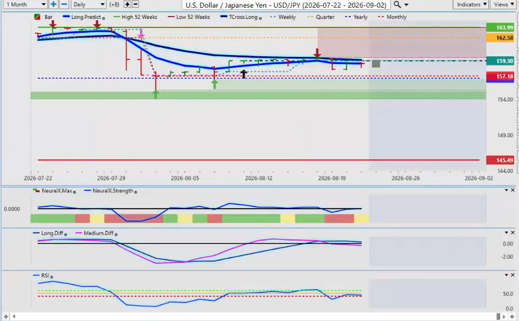Click the 2026-08-26 date label
519x321 pixels.
[405, 178]
